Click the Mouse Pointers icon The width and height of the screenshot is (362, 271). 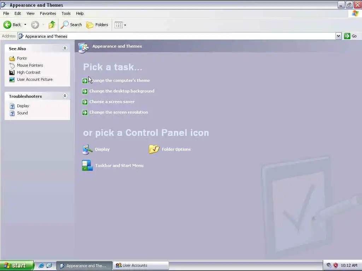(12, 65)
